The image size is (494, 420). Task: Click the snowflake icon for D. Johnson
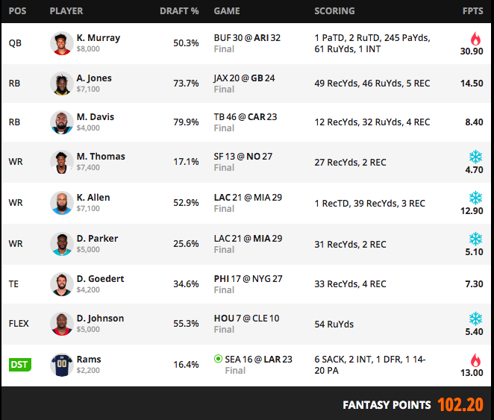click(475, 319)
